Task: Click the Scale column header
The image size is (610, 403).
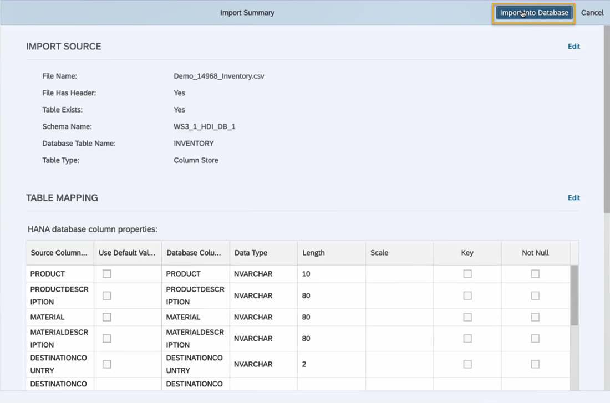Action: 399,253
